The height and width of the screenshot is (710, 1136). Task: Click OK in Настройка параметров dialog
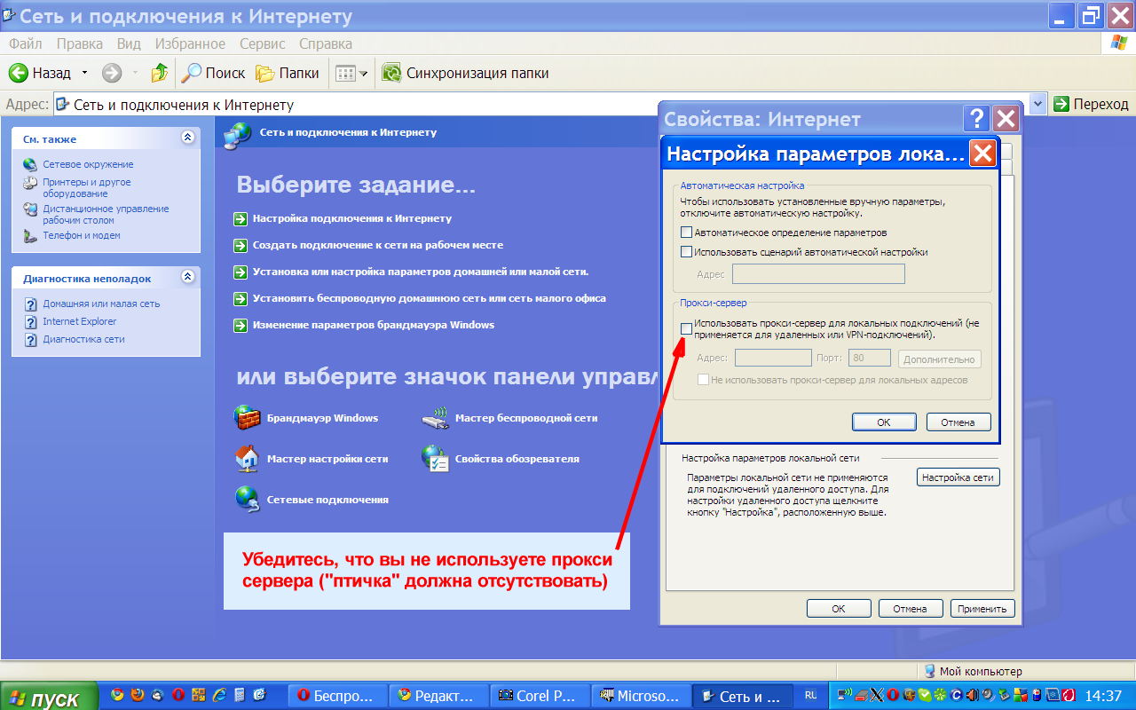point(883,422)
